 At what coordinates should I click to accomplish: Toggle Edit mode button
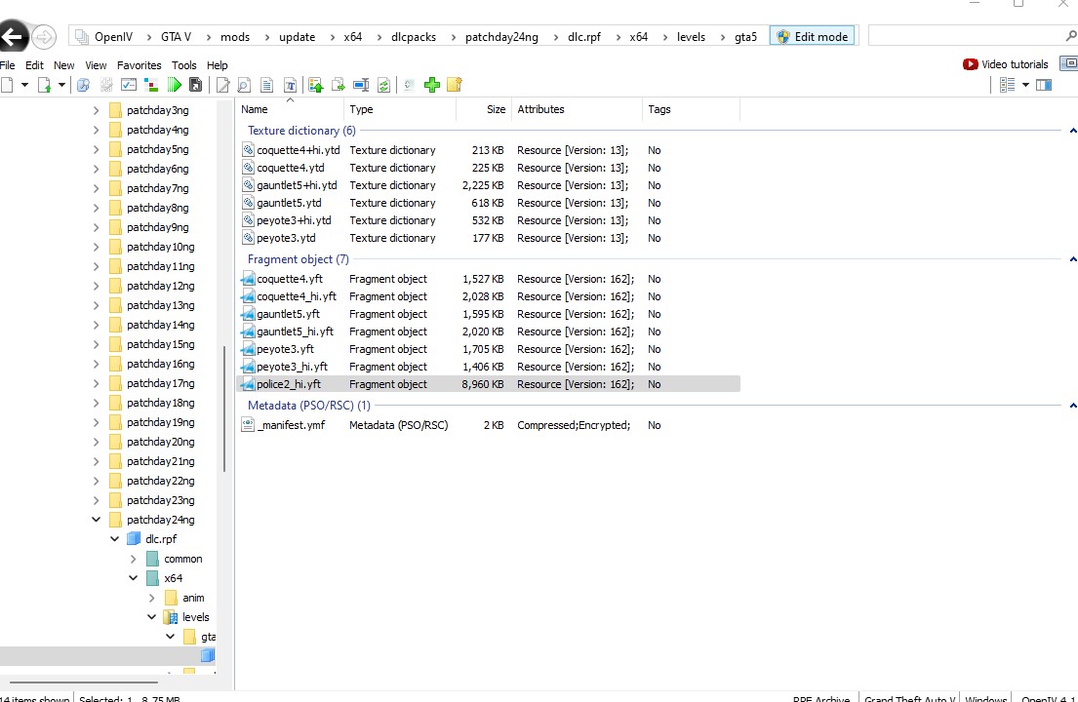point(812,36)
